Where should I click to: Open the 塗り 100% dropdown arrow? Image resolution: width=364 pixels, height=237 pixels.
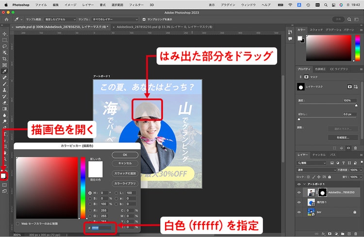[x=361, y=177]
